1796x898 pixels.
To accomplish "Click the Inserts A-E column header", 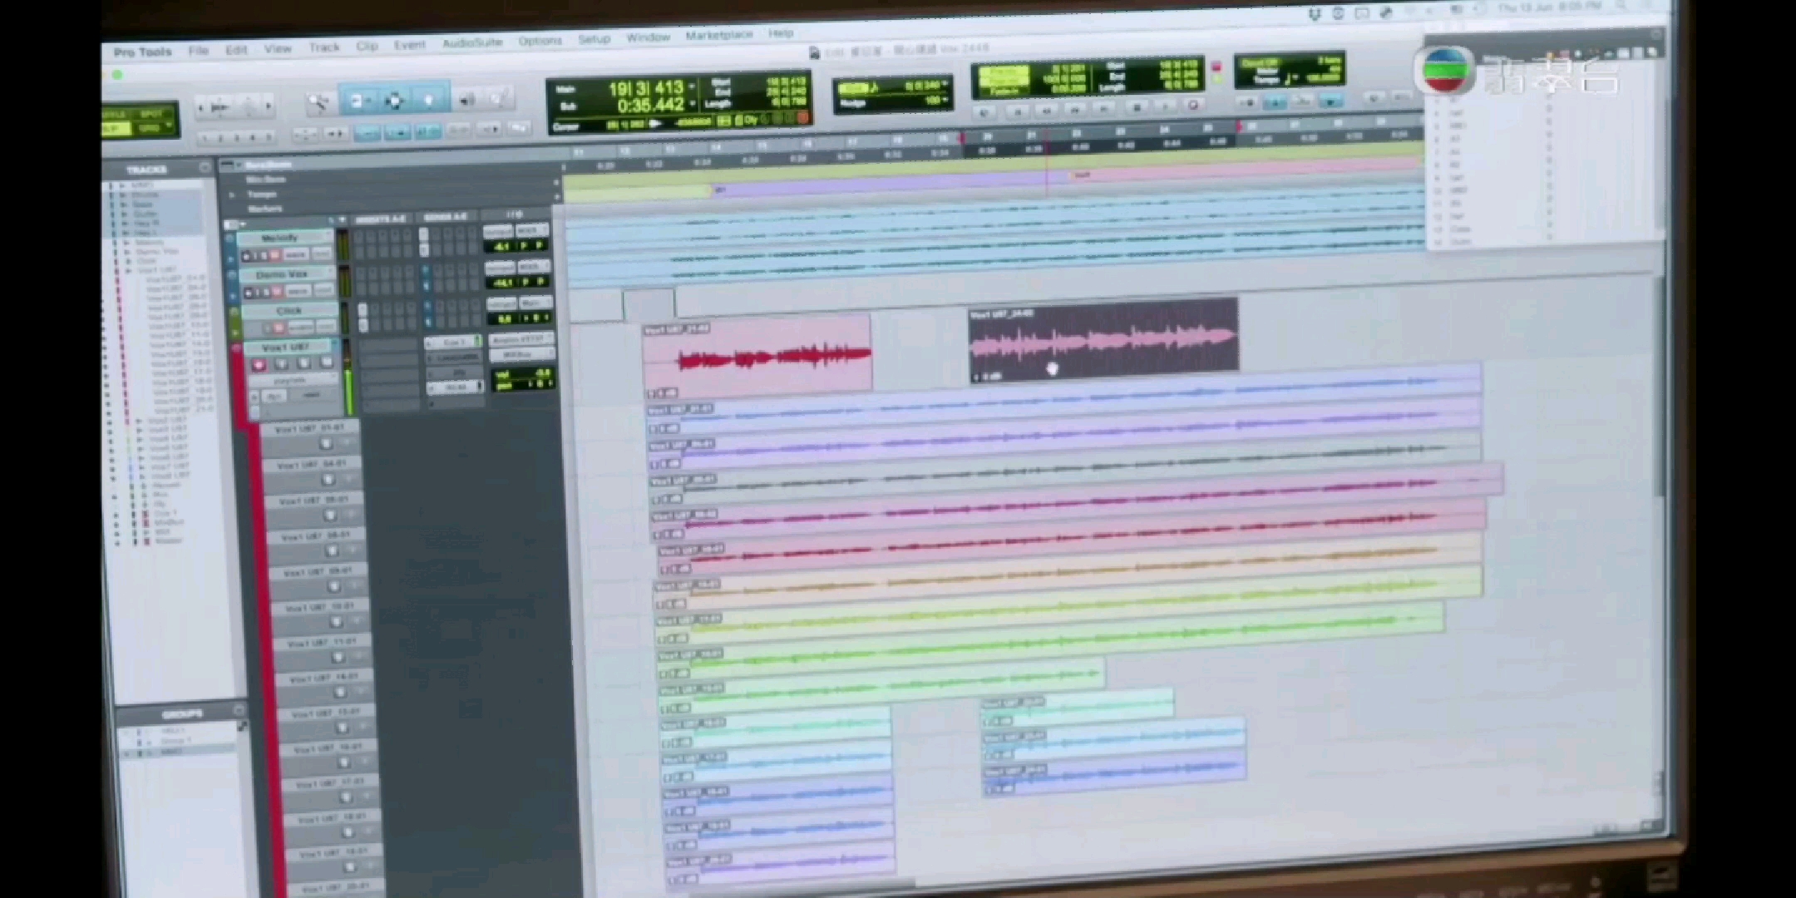I will click(380, 219).
